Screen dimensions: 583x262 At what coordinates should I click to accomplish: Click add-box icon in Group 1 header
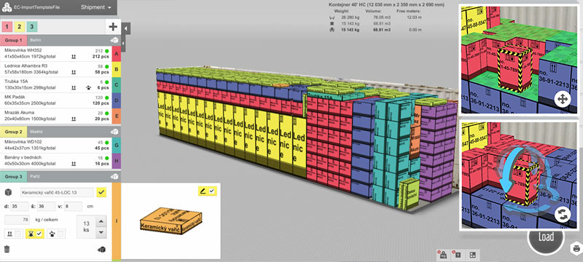click(114, 40)
